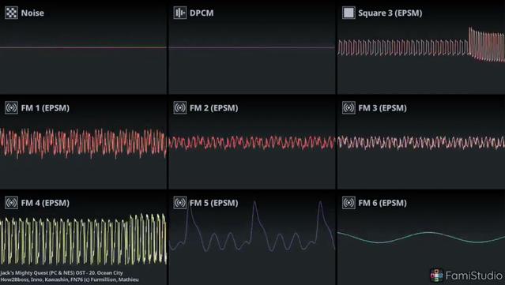The height and width of the screenshot is (285, 505).
Task: Click the Jack's Mighty Quest song title text
Action: coord(62,273)
